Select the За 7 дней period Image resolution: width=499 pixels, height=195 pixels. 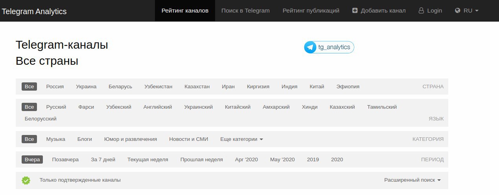tap(103, 159)
